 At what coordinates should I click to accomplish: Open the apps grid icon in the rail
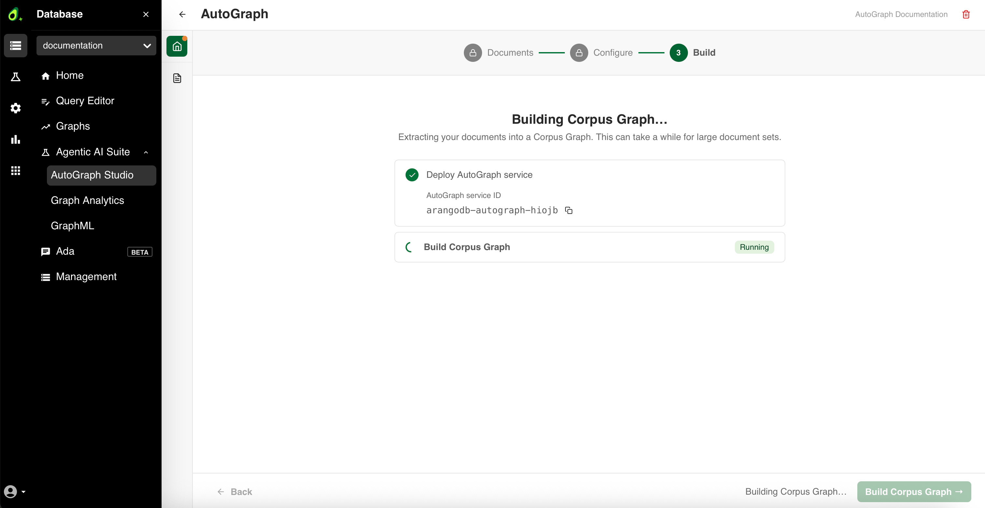[x=15, y=171]
